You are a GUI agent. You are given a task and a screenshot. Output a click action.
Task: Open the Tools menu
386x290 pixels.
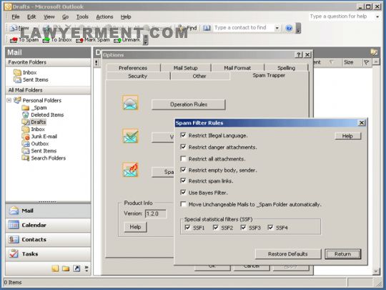click(82, 16)
